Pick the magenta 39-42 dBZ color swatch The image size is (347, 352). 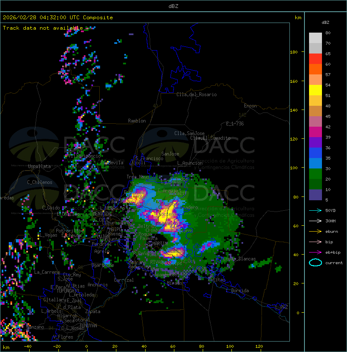315,132
